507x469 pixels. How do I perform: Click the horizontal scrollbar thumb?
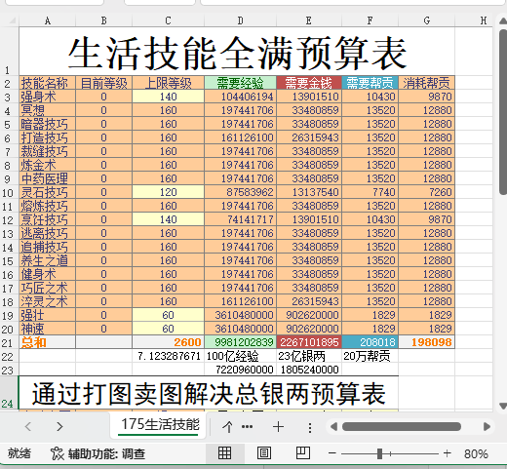coord(402,426)
